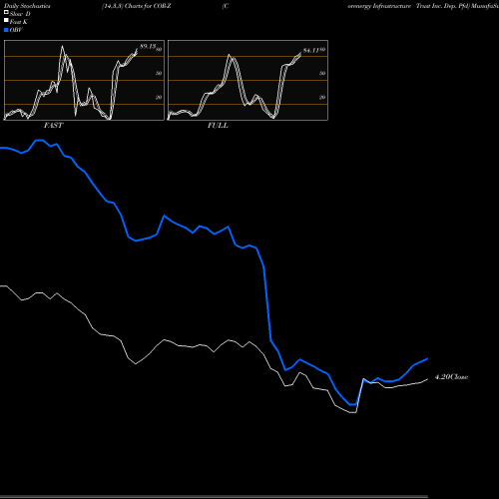Click the '4.20Close' price label
This screenshot has height=499, width=499.
tap(451, 377)
